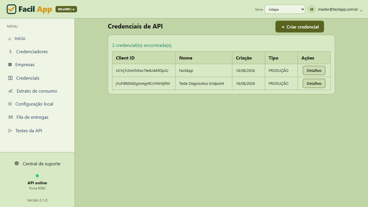This screenshot has width=368, height=207.
Task: Click Detalhes for the FacilApp credential
Action: 314,70
